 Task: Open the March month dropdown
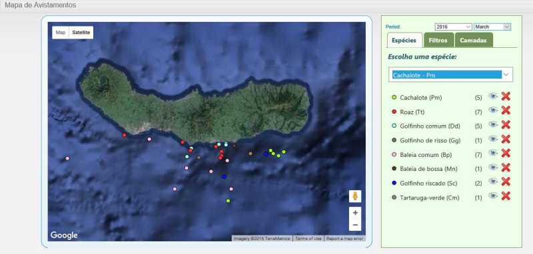click(x=492, y=27)
